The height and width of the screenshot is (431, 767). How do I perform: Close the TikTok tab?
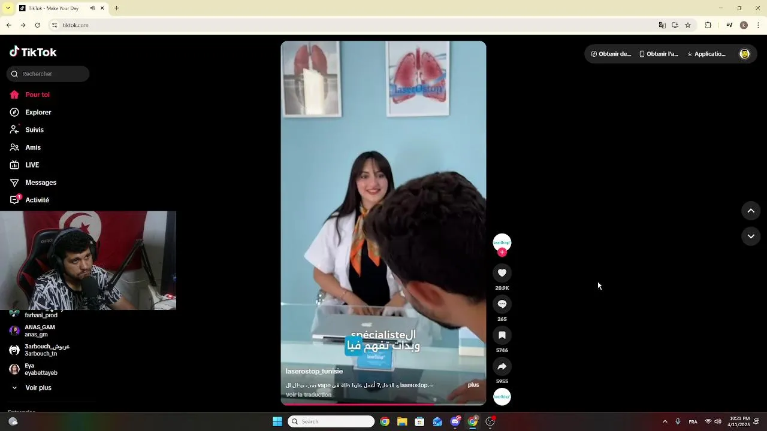coord(102,8)
